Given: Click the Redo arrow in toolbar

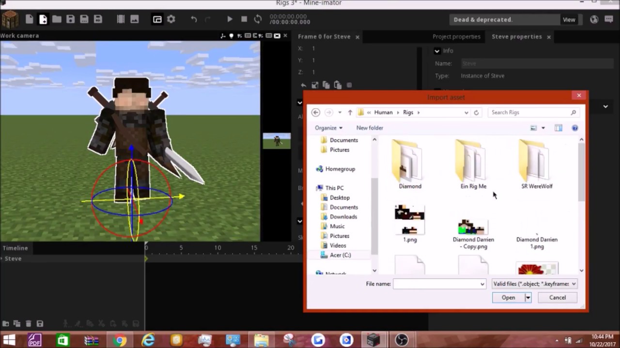Looking at the screenshot, I should (x=207, y=19).
